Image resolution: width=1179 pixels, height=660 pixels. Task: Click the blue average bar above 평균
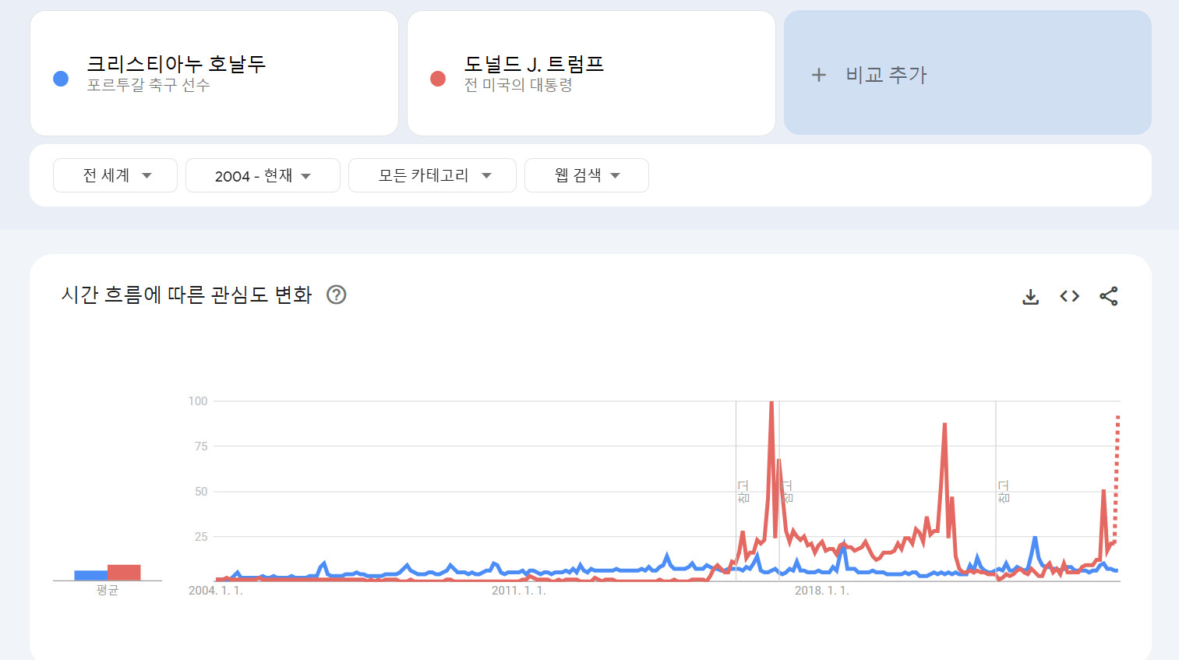[x=90, y=575]
